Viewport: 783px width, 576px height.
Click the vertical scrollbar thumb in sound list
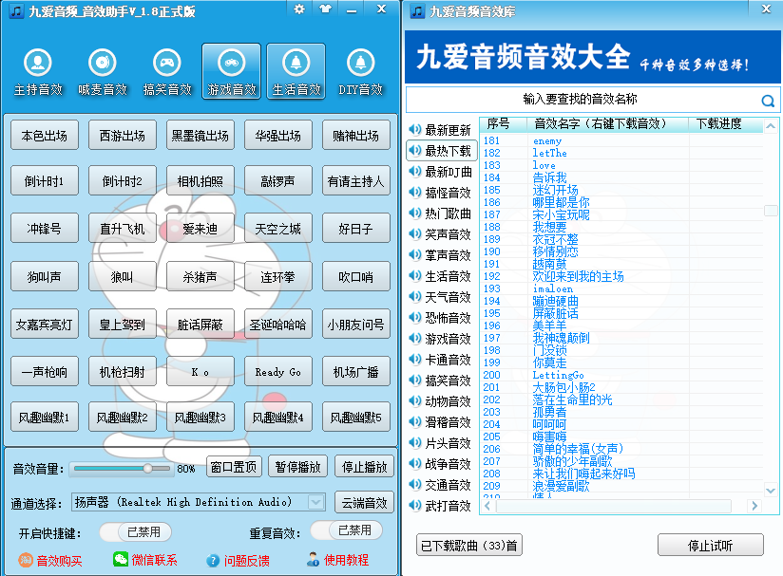[x=771, y=211]
